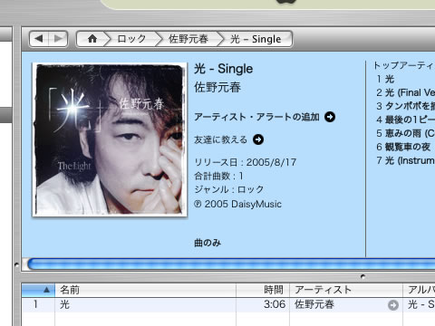Click the blue horizontal scrollbar
Screen dimensions: 435x326
coord(231,264)
